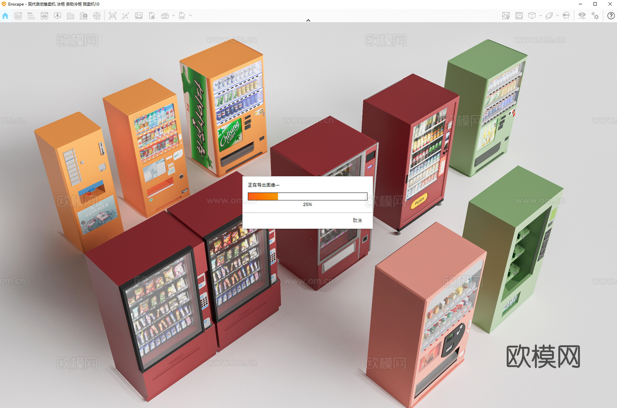Click the EXE standalone export icon
The image size is (617, 408).
click(x=182, y=16)
